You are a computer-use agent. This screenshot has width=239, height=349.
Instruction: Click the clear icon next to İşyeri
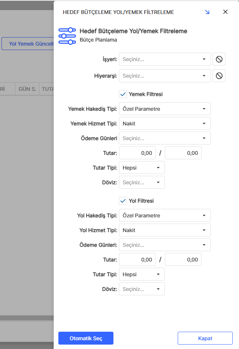click(x=219, y=59)
